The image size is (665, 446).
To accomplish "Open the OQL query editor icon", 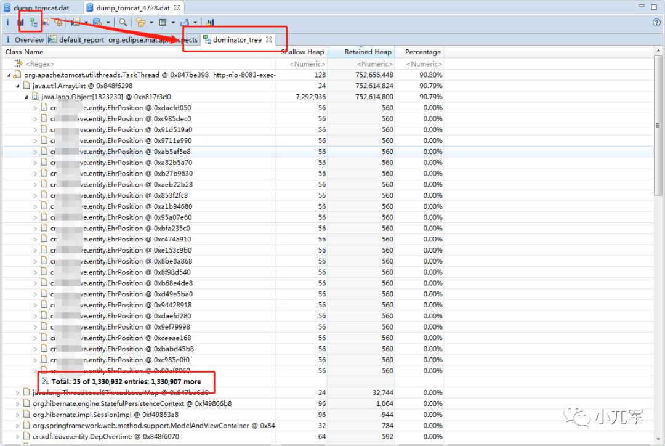I will (x=46, y=23).
